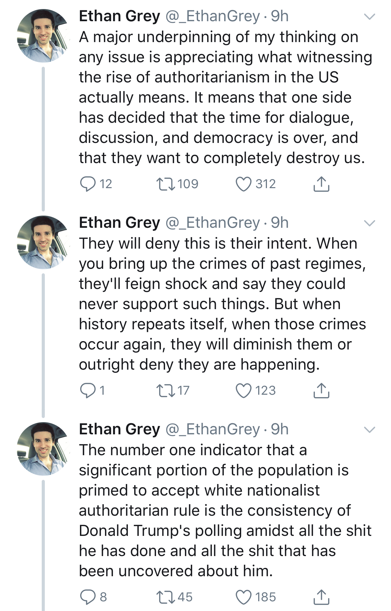Screen dimensions: 391x611
Task: Open the tweet starting 'They will deny this'
Action: 222,304
